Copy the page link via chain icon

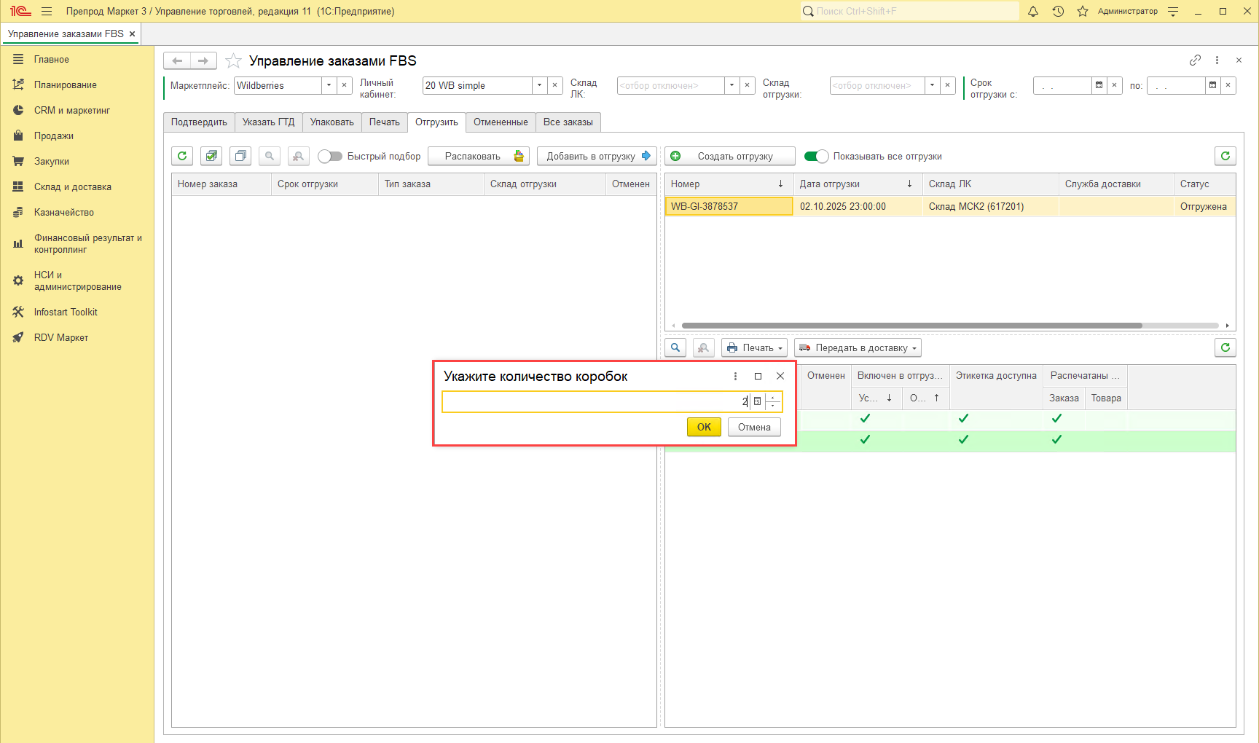(x=1195, y=60)
